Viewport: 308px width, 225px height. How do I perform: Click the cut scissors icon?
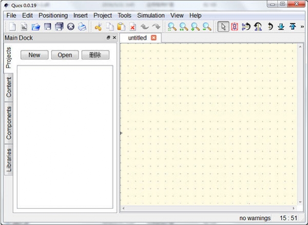click(x=98, y=27)
